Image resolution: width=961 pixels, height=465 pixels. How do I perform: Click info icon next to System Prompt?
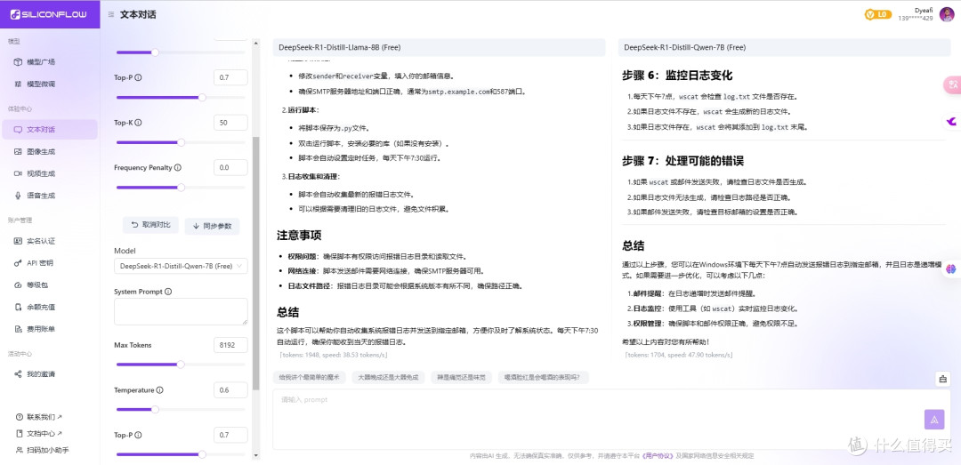pos(168,292)
